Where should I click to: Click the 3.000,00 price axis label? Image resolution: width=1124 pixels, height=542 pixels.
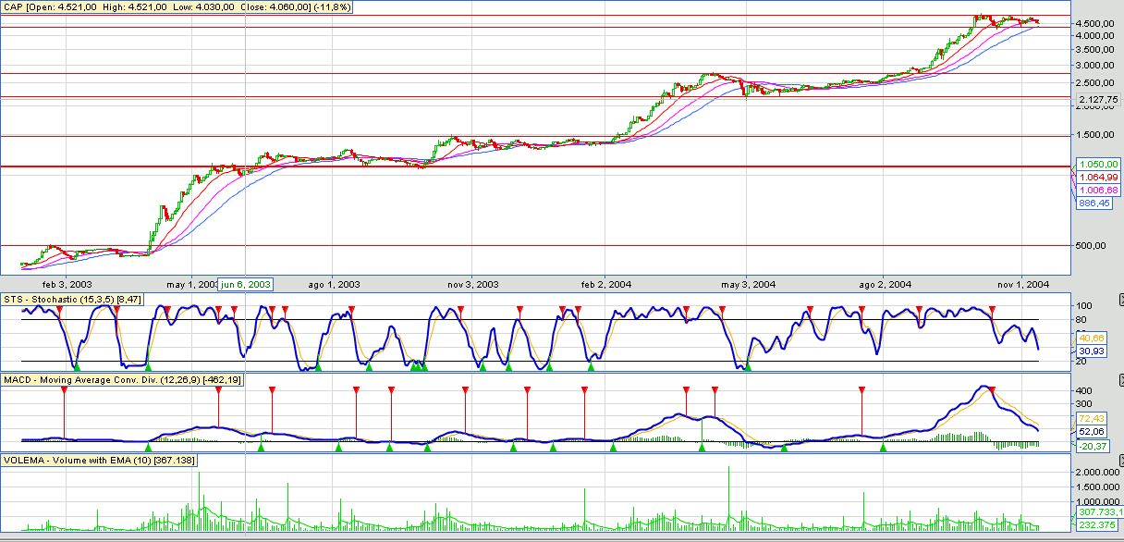pos(1095,66)
